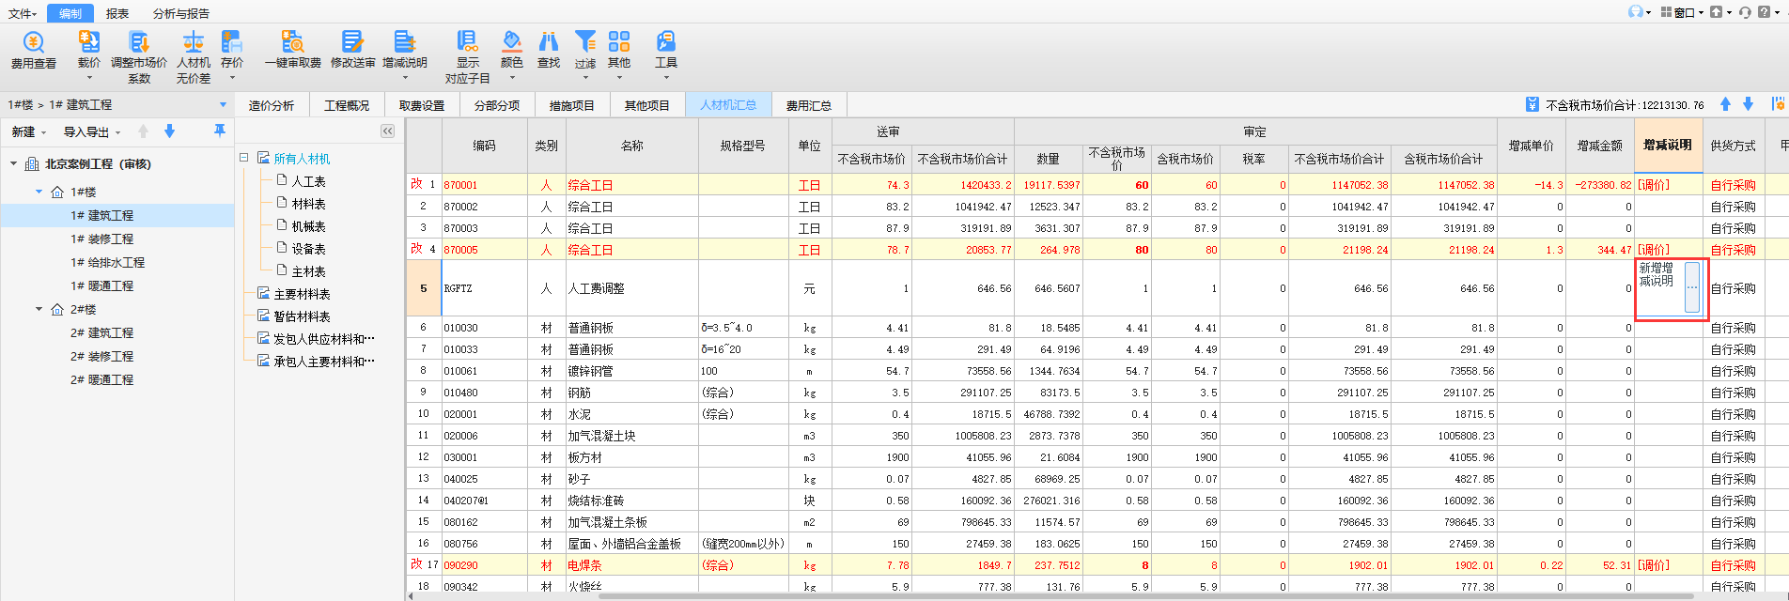1789x601 pixels.
Task: Click the ellipsis button in 增减说明 cell
Action: 1691,287
